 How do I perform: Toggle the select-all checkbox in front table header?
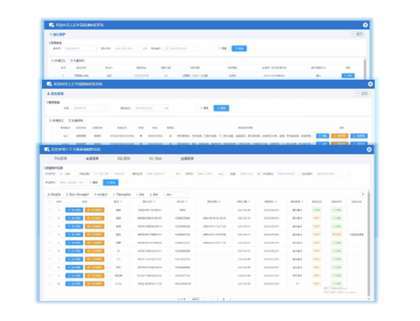click(49, 202)
